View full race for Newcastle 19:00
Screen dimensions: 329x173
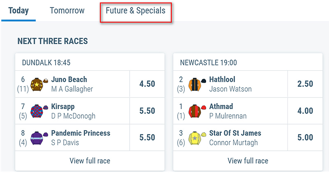pyautogui.click(x=248, y=161)
